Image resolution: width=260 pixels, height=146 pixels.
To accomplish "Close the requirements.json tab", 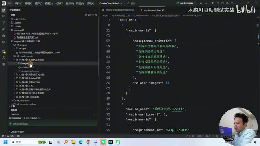I will point(163,10).
